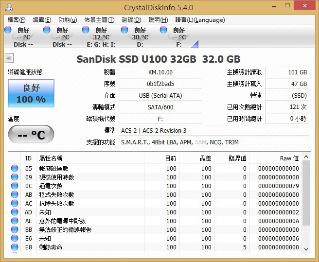Image resolution: width=319 pixels, height=262 pixels.
Task: Select the D: disk 30 °C status orb
Action: (124, 30)
